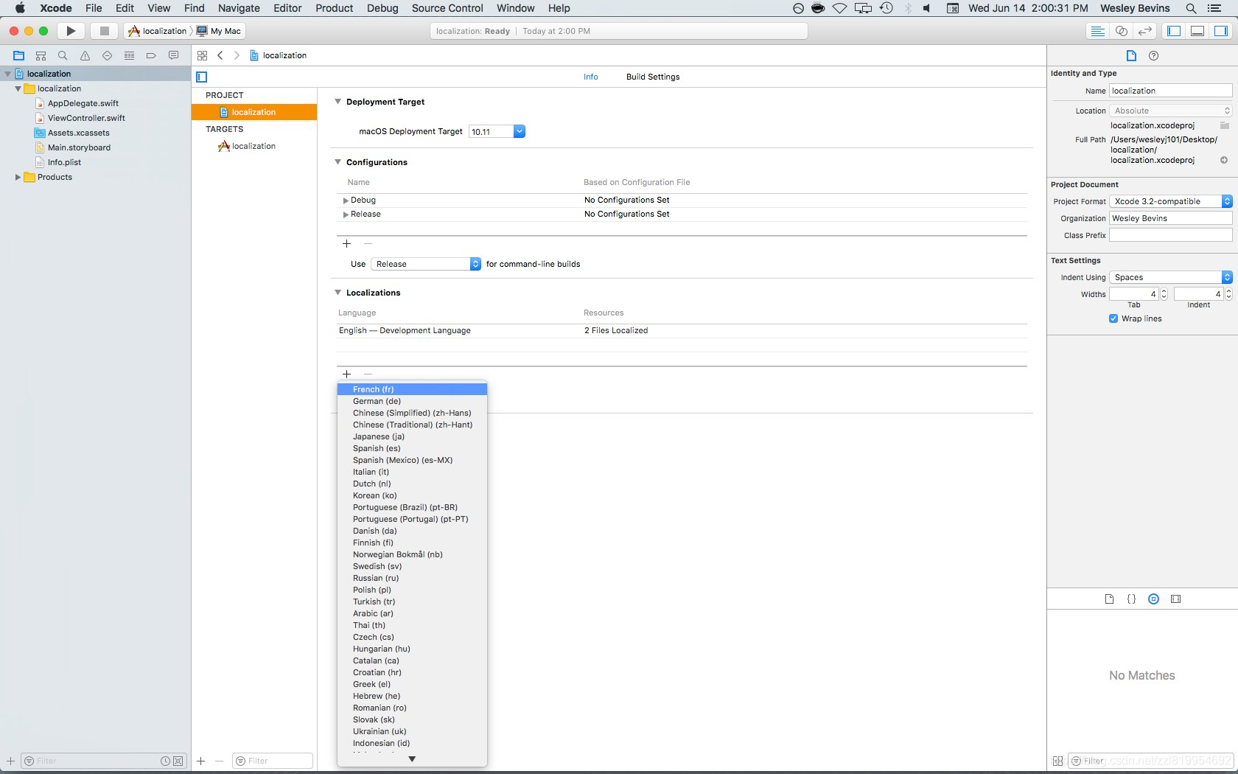Switch to the Build Settings tab
The width and height of the screenshot is (1238, 774).
(653, 77)
